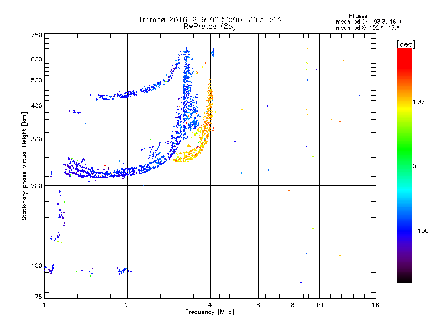The image size is (442, 332).
Task: Click the 'Stationary phase Virtual Height [km]' label
Action: click(x=24, y=166)
